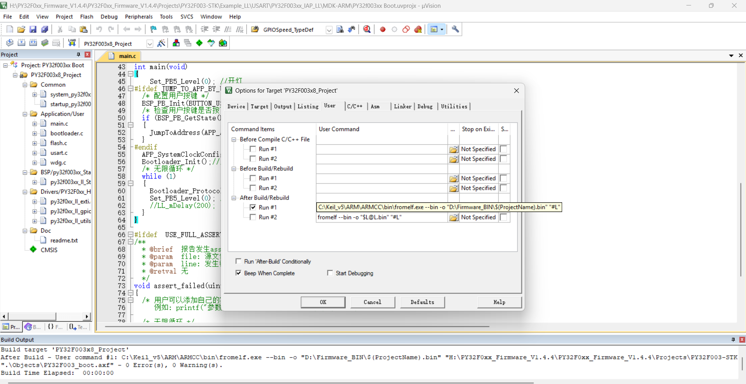Expand main.c node in project tree

(35, 123)
